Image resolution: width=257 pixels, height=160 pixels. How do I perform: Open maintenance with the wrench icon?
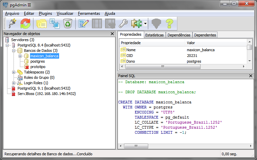(x=123, y=24)
